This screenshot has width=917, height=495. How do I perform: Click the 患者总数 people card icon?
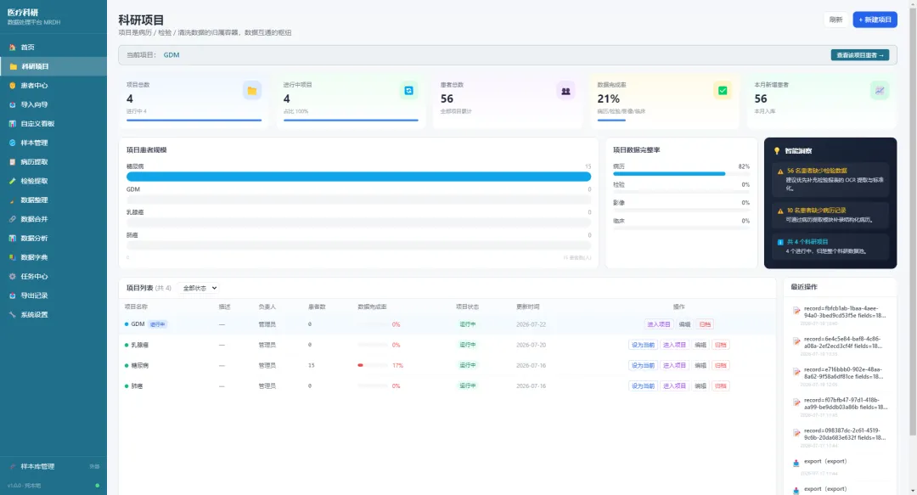pyautogui.click(x=565, y=91)
